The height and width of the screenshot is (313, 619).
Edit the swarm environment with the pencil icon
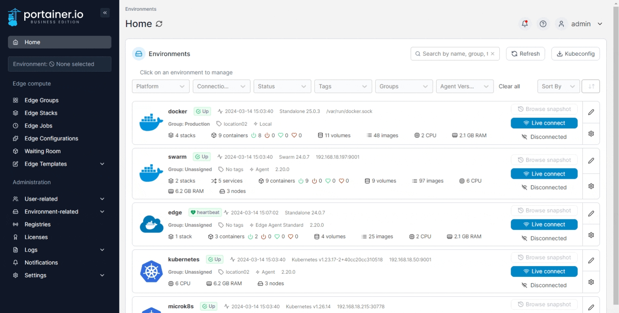[591, 161]
